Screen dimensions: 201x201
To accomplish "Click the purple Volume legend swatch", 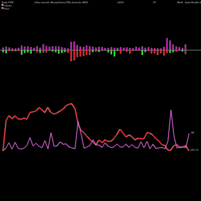I will [x=2, y=5].
